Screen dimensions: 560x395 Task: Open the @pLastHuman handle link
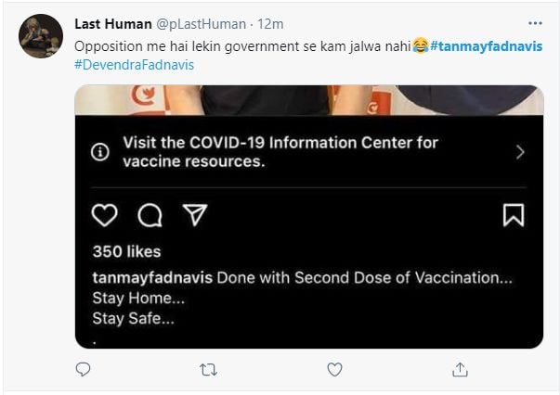point(202,24)
